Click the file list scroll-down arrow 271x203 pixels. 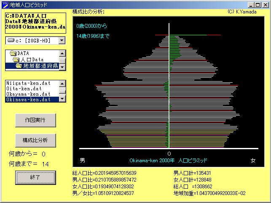click(62, 99)
